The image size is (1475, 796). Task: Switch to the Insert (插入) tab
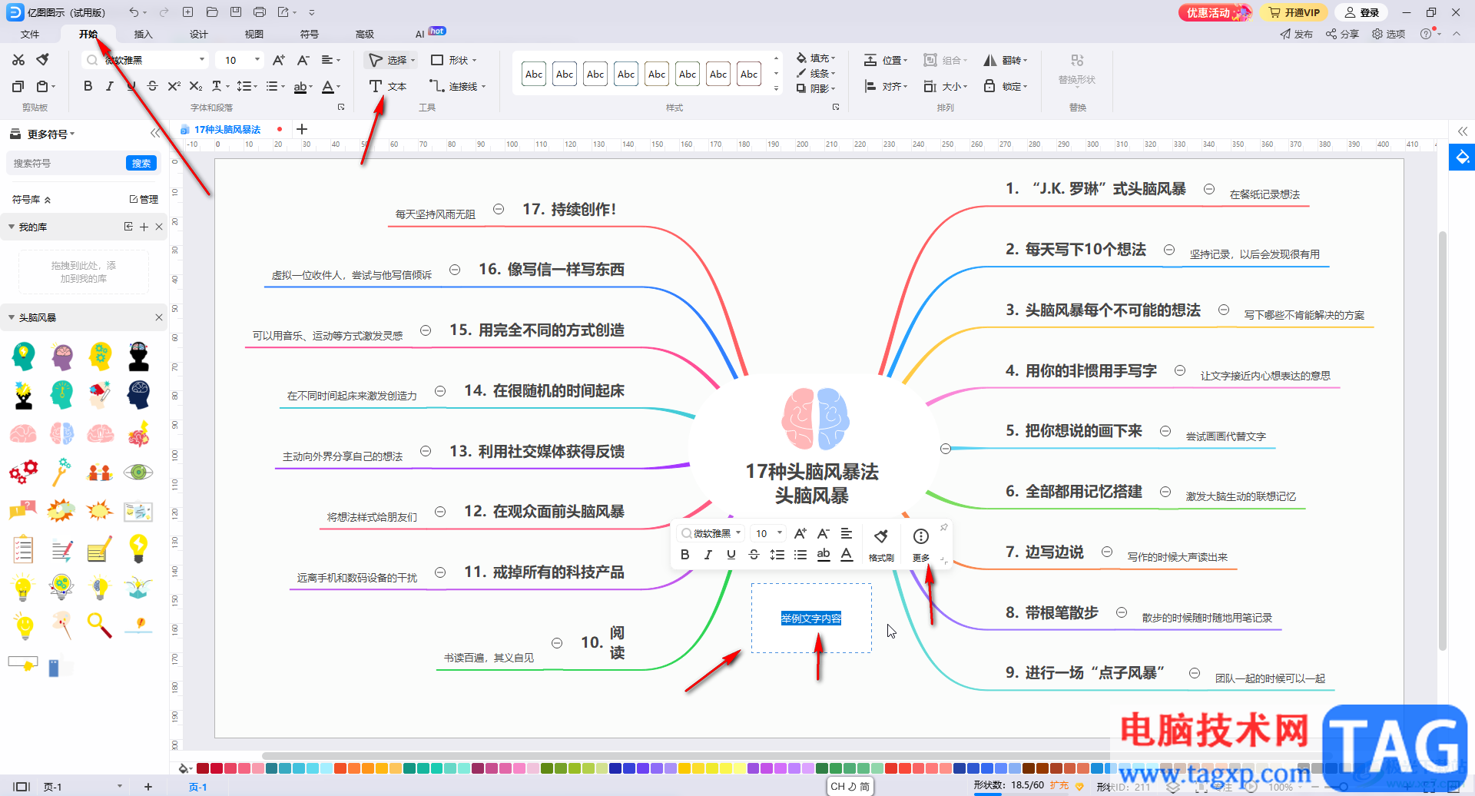tap(144, 34)
